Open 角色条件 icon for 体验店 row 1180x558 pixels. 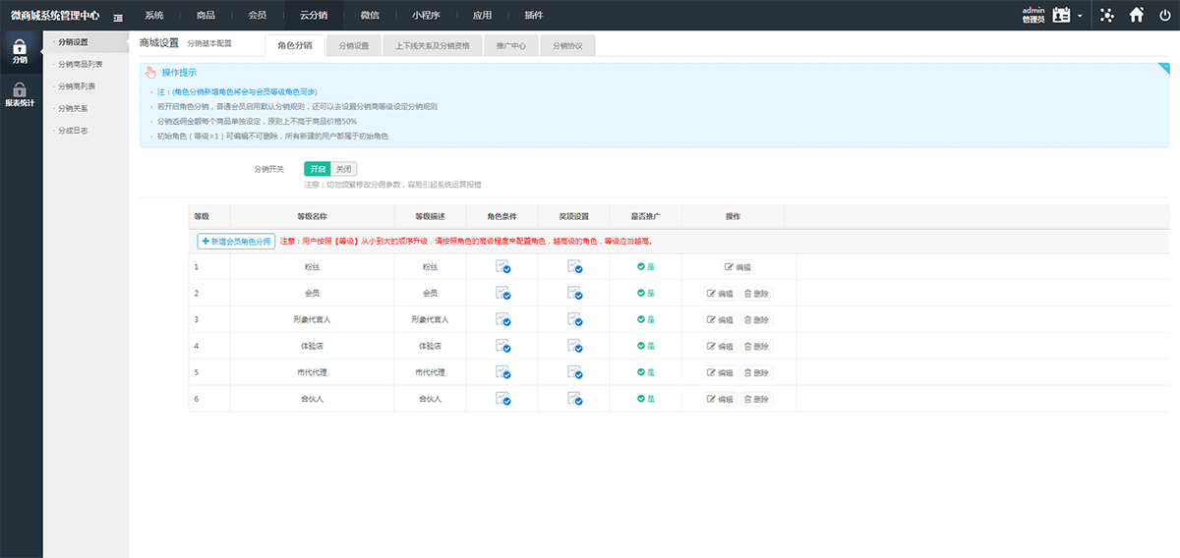coord(502,346)
